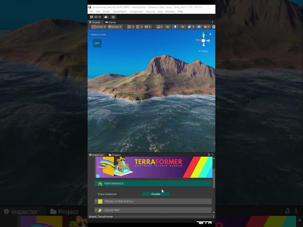
Task: Open the Services menu
Action: (151, 11)
